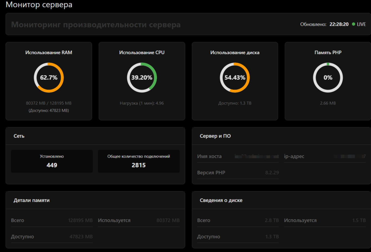Click the "Мониторинг производительности сервера" heading
Screen dimensions: 371x252
click(96, 24)
